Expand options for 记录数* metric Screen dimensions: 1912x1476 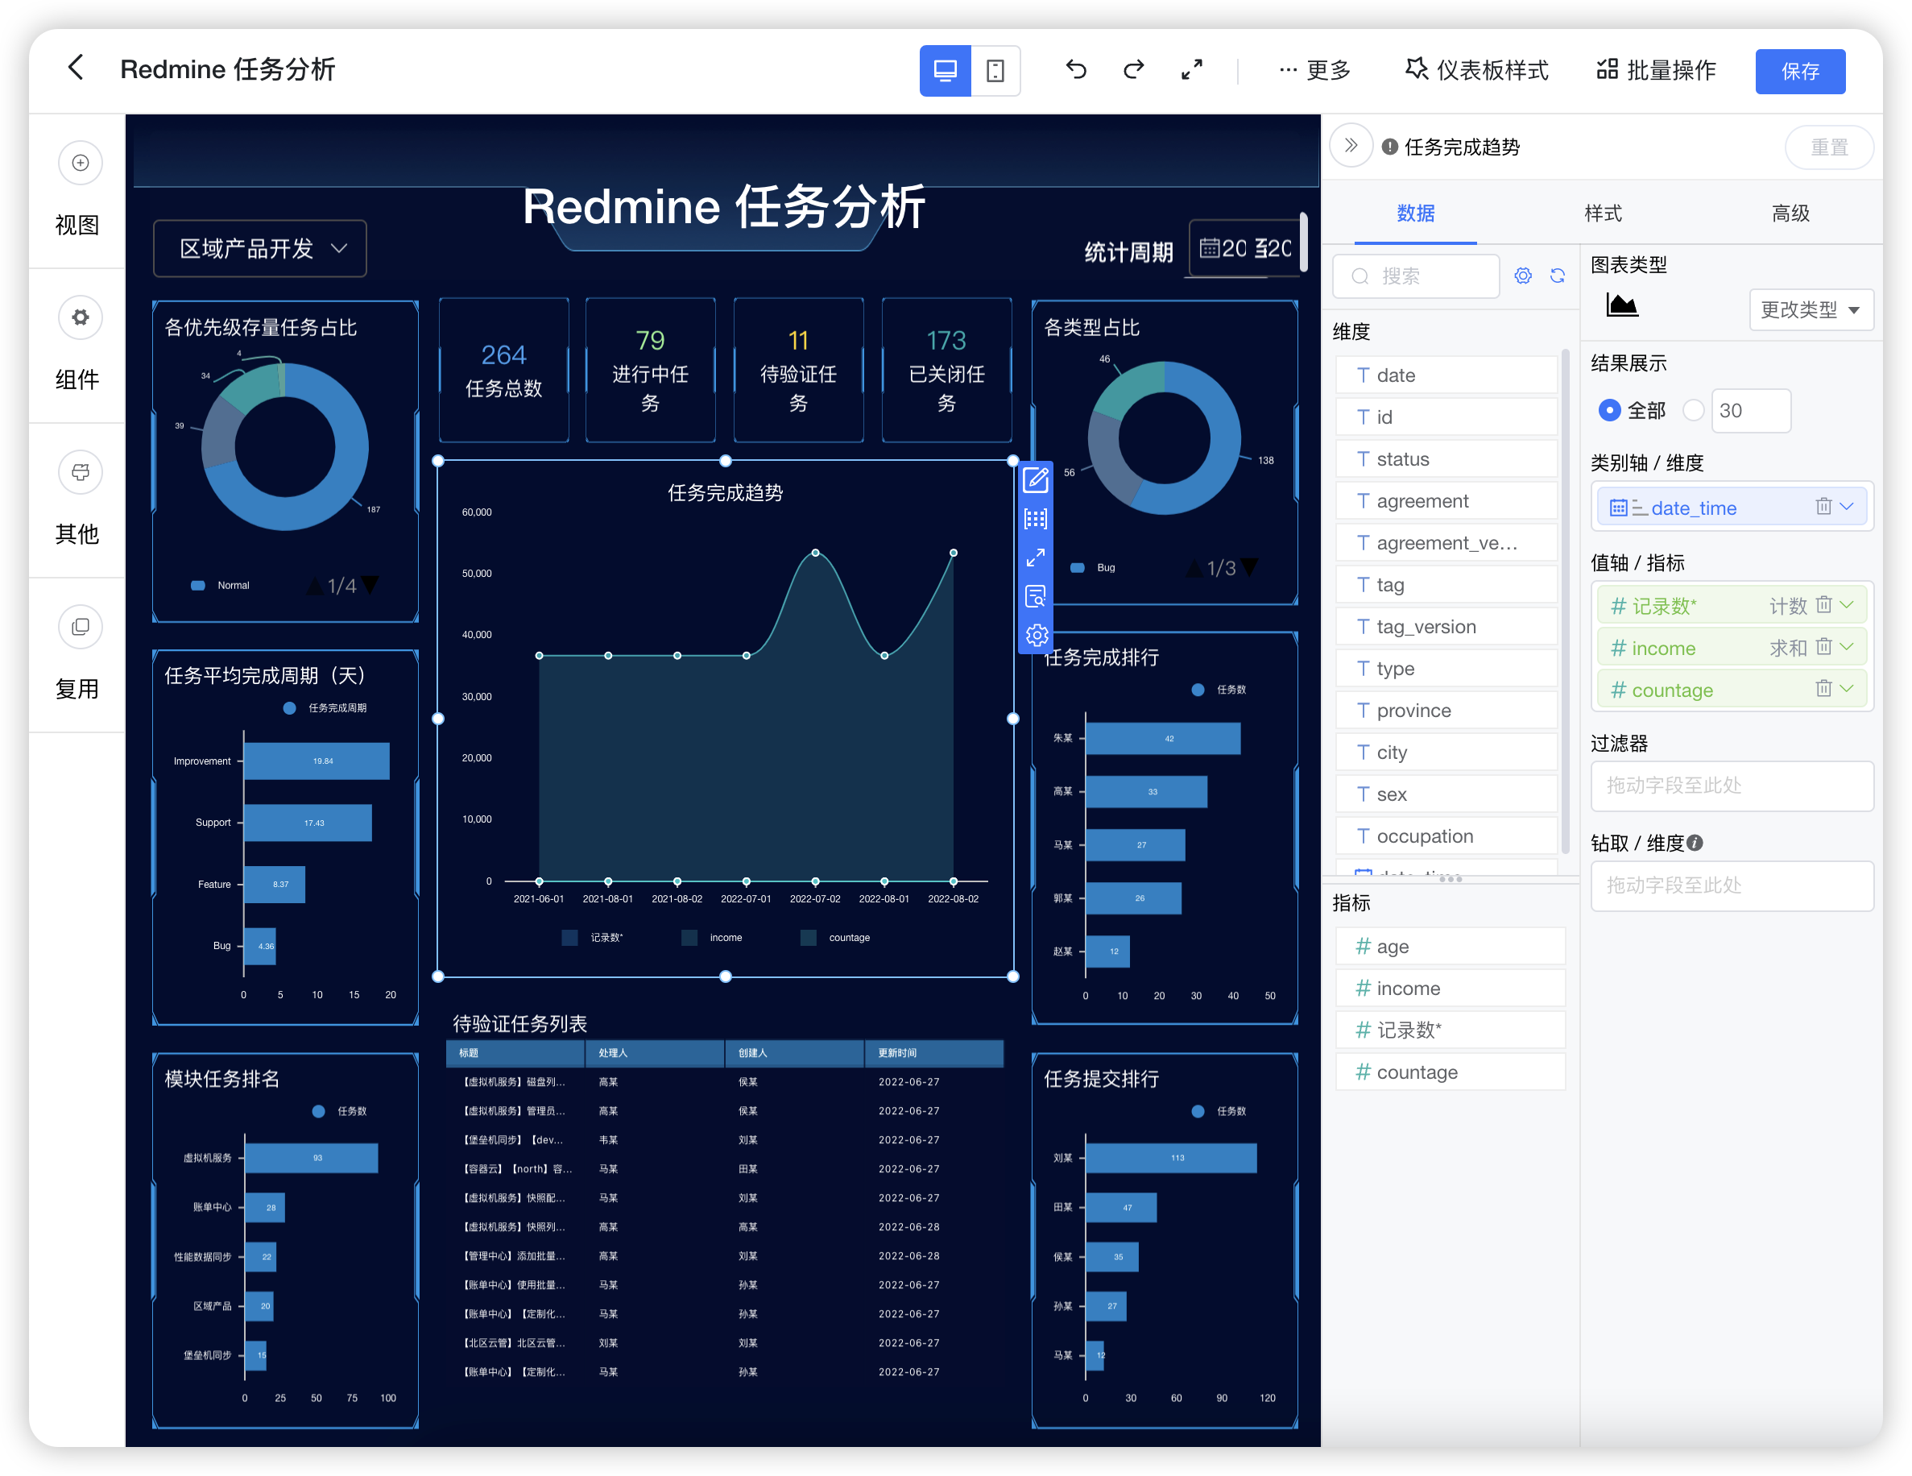pos(1846,604)
